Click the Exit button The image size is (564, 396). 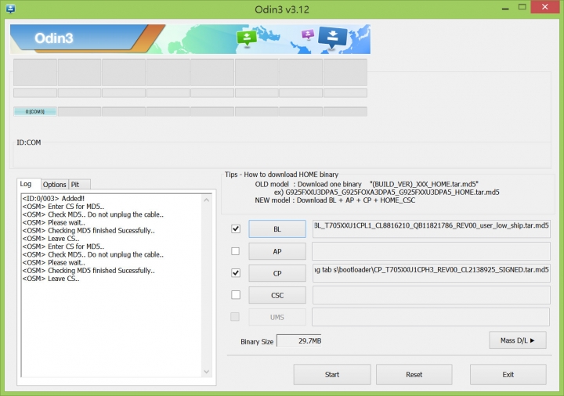[x=508, y=374]
